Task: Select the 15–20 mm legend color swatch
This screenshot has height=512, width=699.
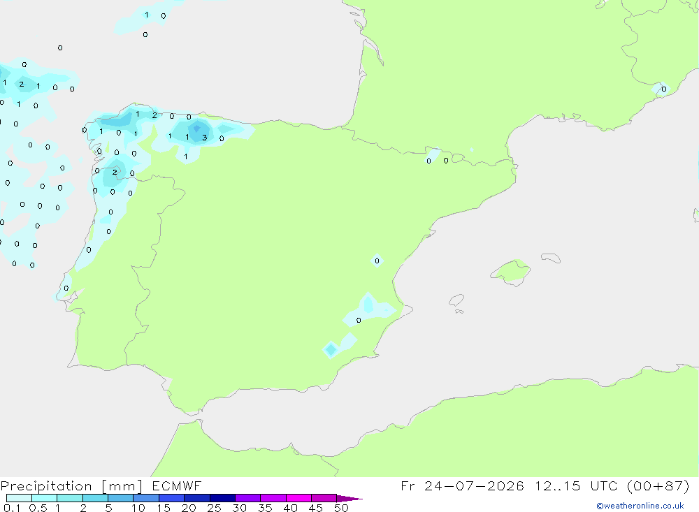Action: [172, 498]
